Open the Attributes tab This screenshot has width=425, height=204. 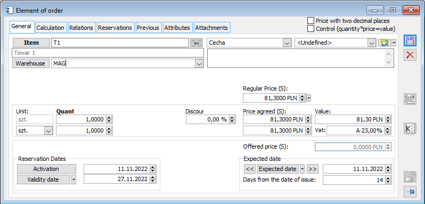pos(177,28)
